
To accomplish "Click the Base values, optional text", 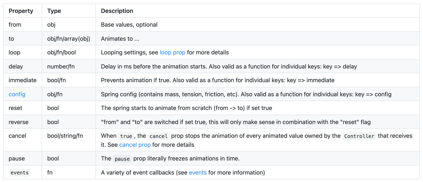I will point(129,25).
